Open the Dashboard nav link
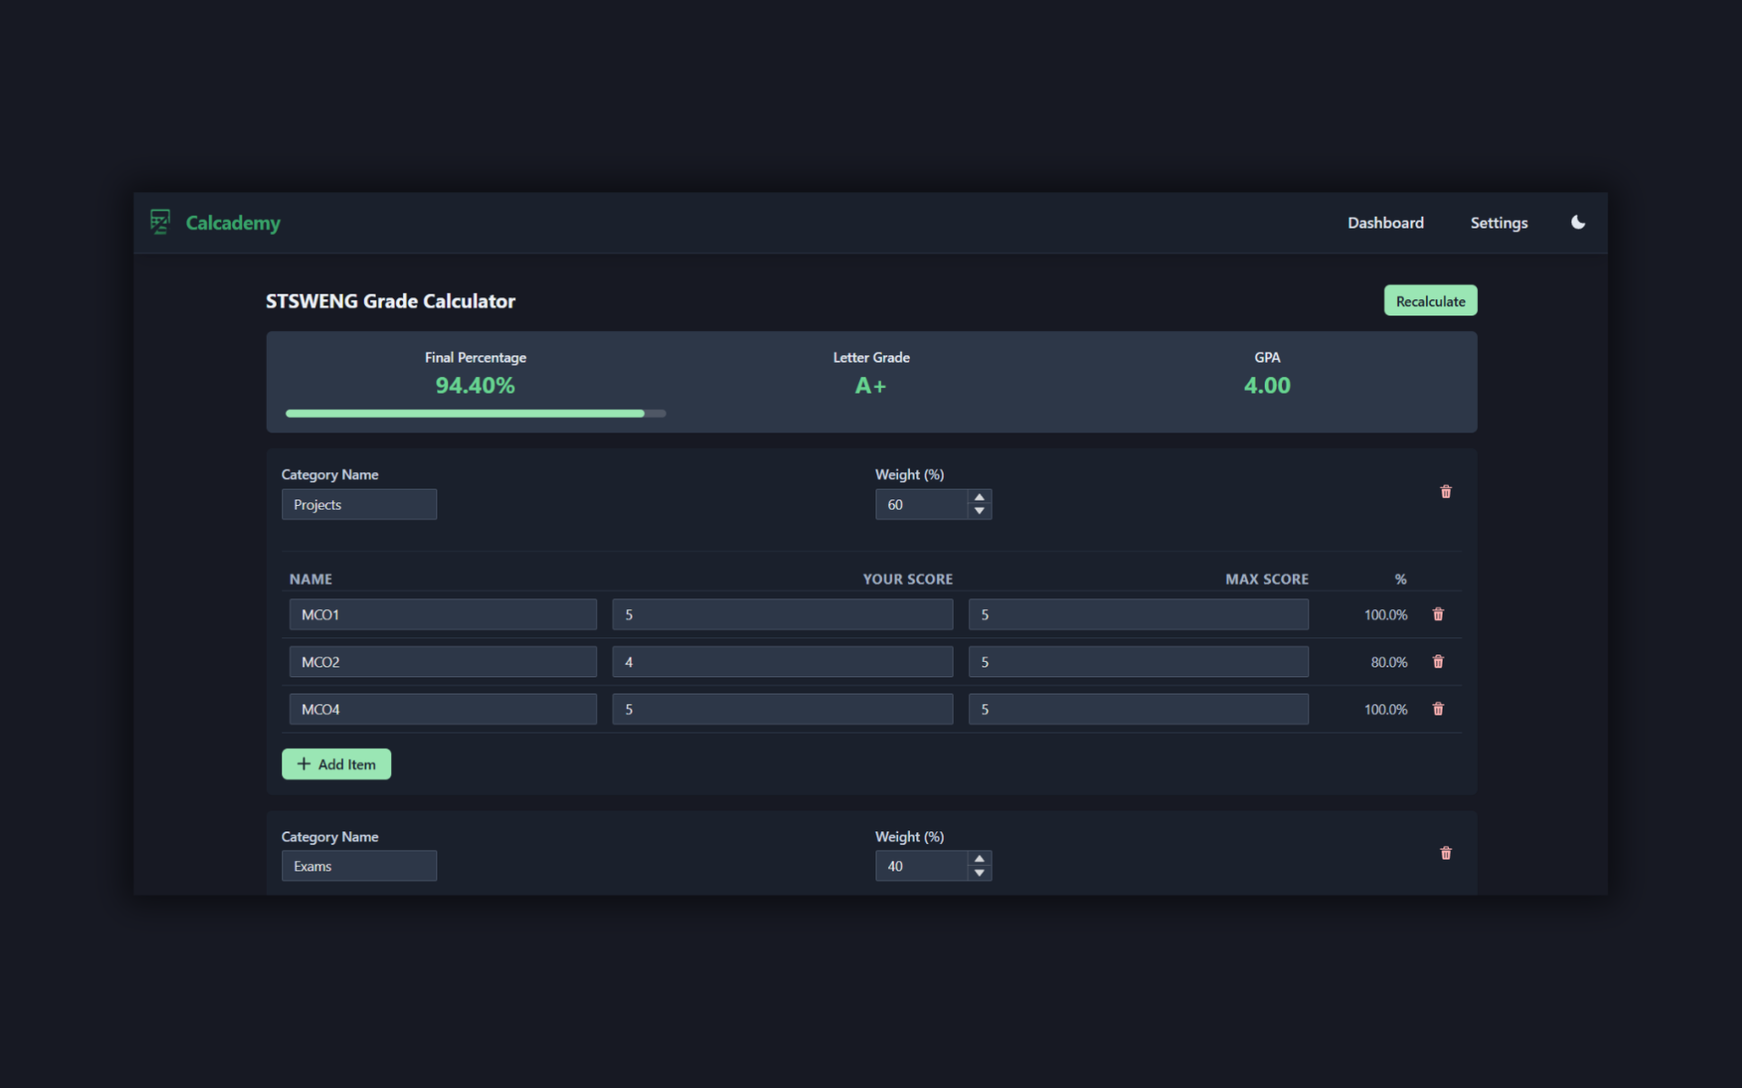 (1385, 223)
